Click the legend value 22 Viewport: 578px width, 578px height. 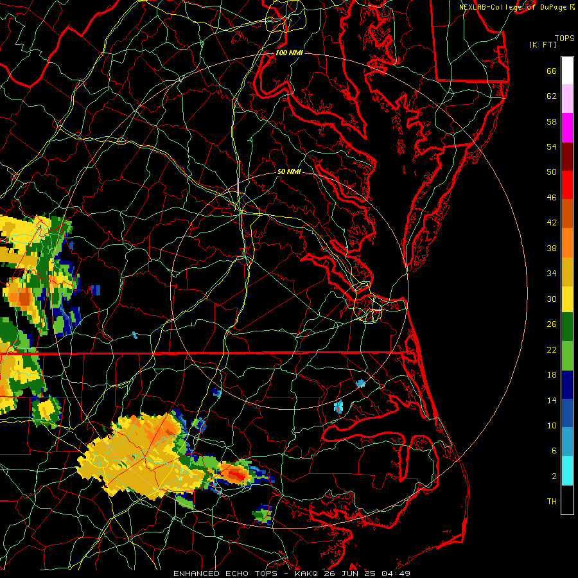(x=552, y=349)
